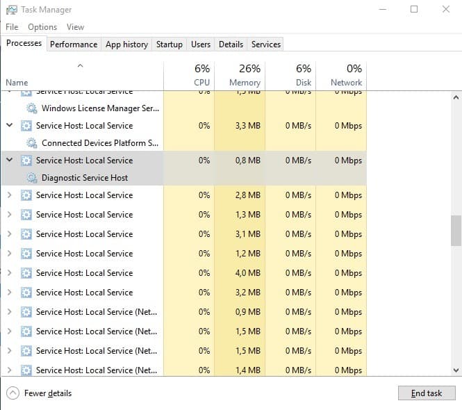The width and height of the screenshot is (462, 410).
Task: Expand the Service Host (Net...) row using 1,4 MB
Action: 10,370
